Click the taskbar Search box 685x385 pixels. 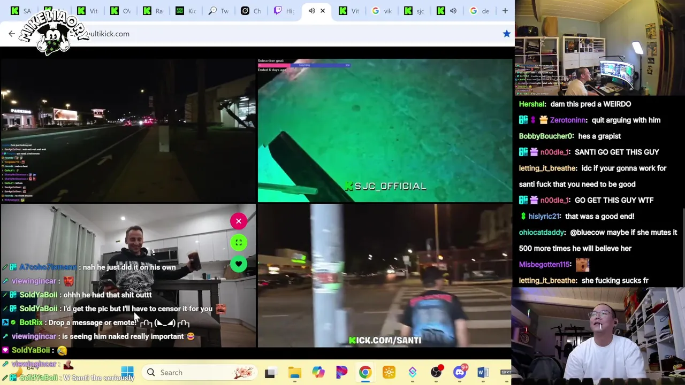pos(201,372)
